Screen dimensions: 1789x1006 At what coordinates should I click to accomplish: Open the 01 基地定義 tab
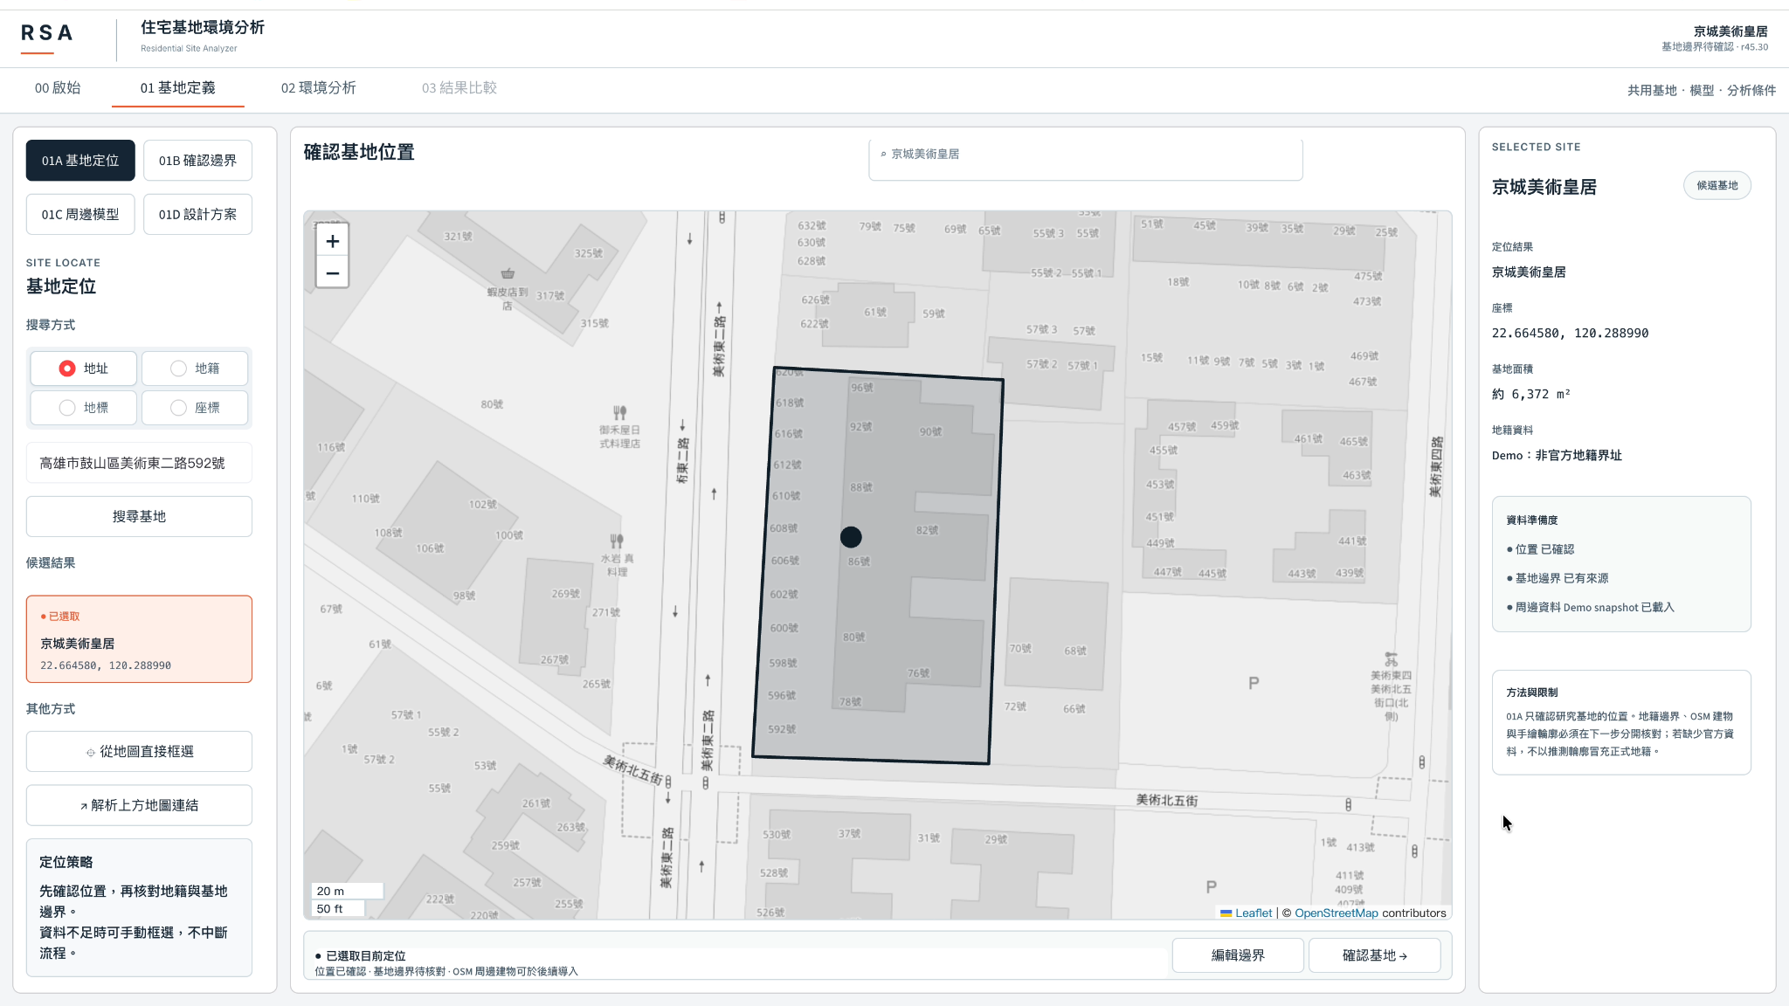178,87
